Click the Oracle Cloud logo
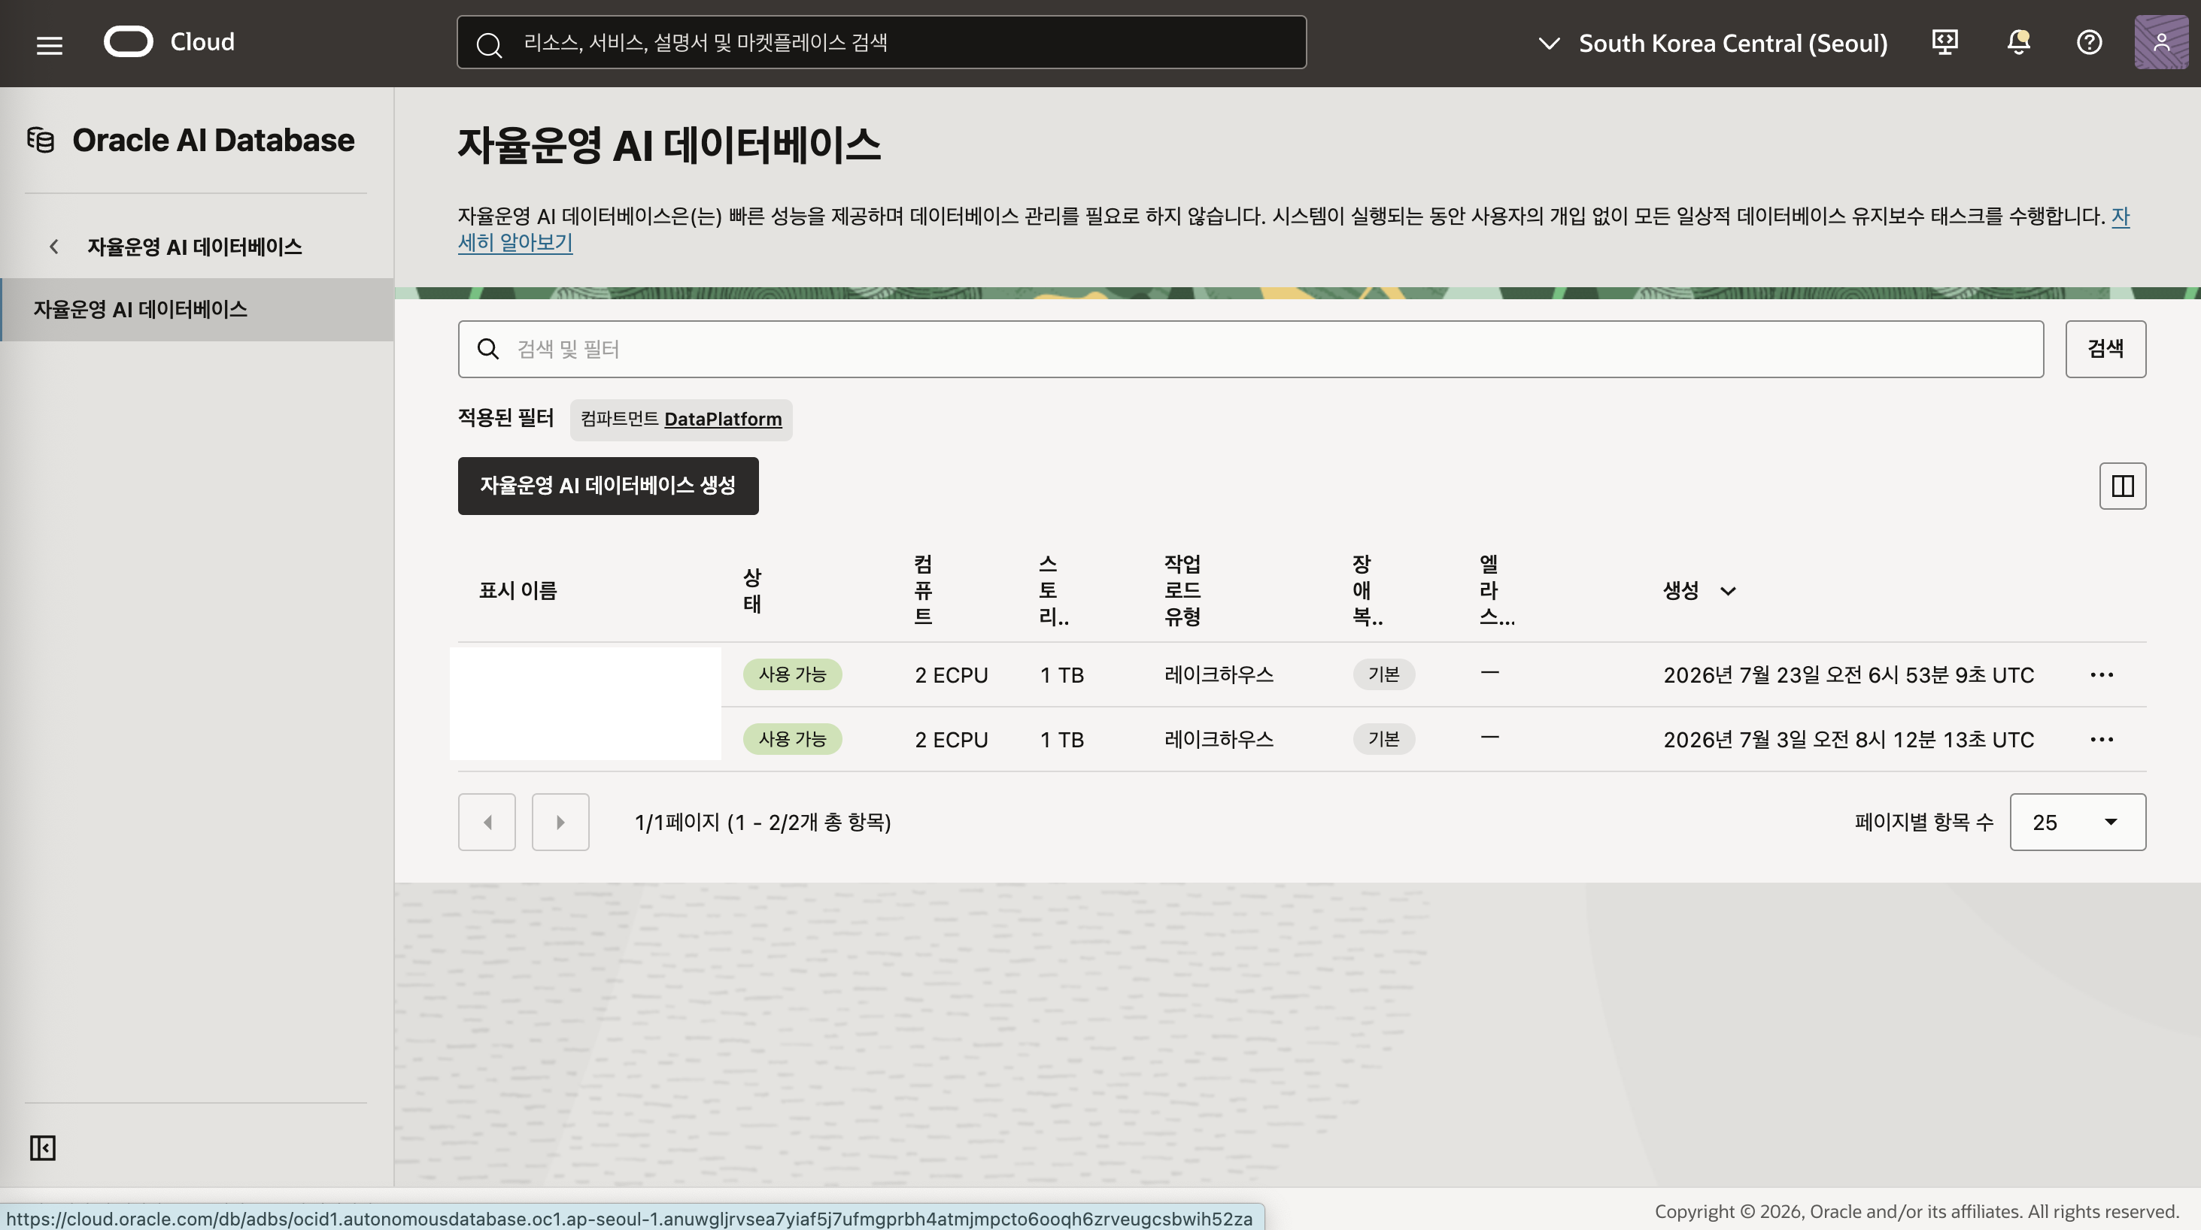Image resolution: width=2201 pixels, height=1230 pixels. [169, 42]
